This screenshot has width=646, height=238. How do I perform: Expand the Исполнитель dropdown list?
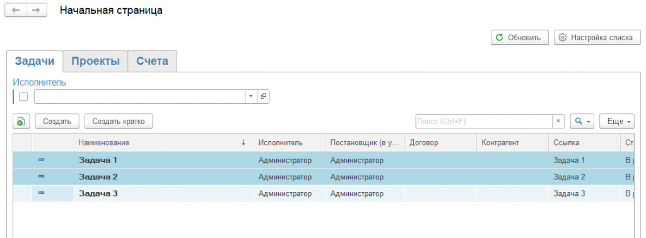click(251, 96)
